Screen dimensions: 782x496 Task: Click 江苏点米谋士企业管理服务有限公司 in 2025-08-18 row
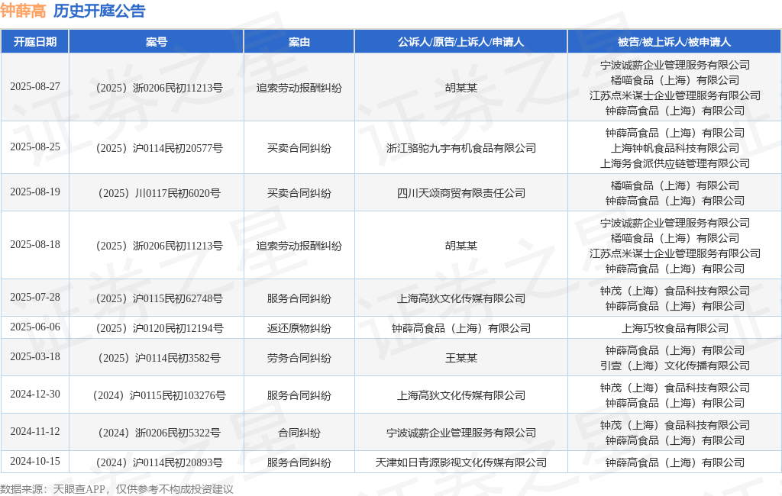tap(675, 253)
